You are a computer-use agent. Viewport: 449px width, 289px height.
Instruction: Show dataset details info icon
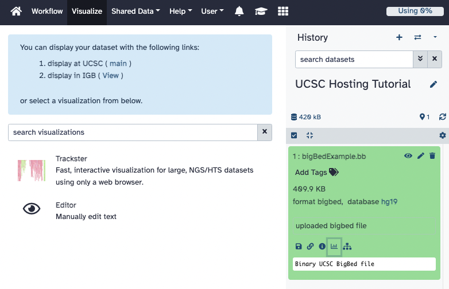pyautogui.click(x=322, y=247)
